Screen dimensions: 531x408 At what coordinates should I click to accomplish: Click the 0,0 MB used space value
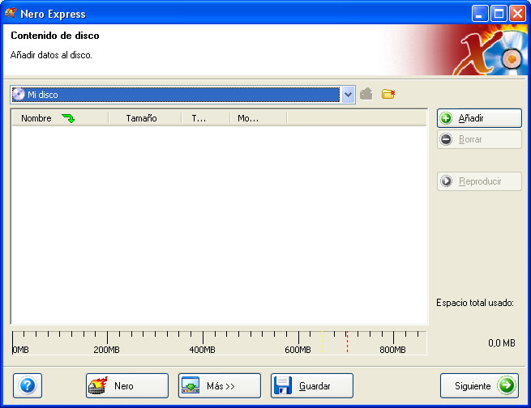point(502,343)
